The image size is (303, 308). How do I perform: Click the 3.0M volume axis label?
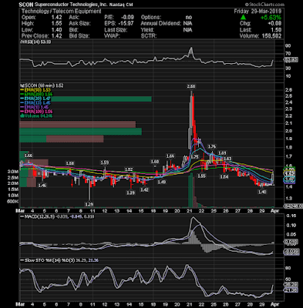click(x=13, y=171)
